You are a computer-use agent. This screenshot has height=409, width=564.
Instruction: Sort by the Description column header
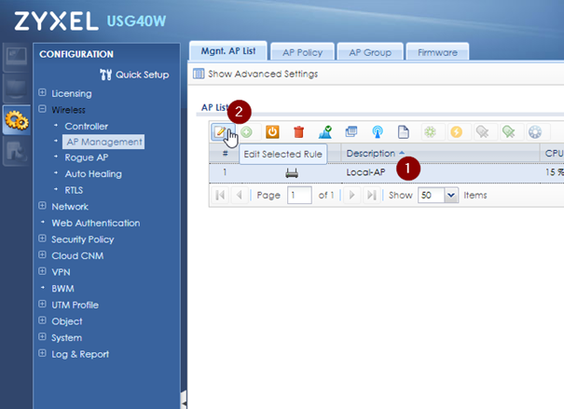375,153
